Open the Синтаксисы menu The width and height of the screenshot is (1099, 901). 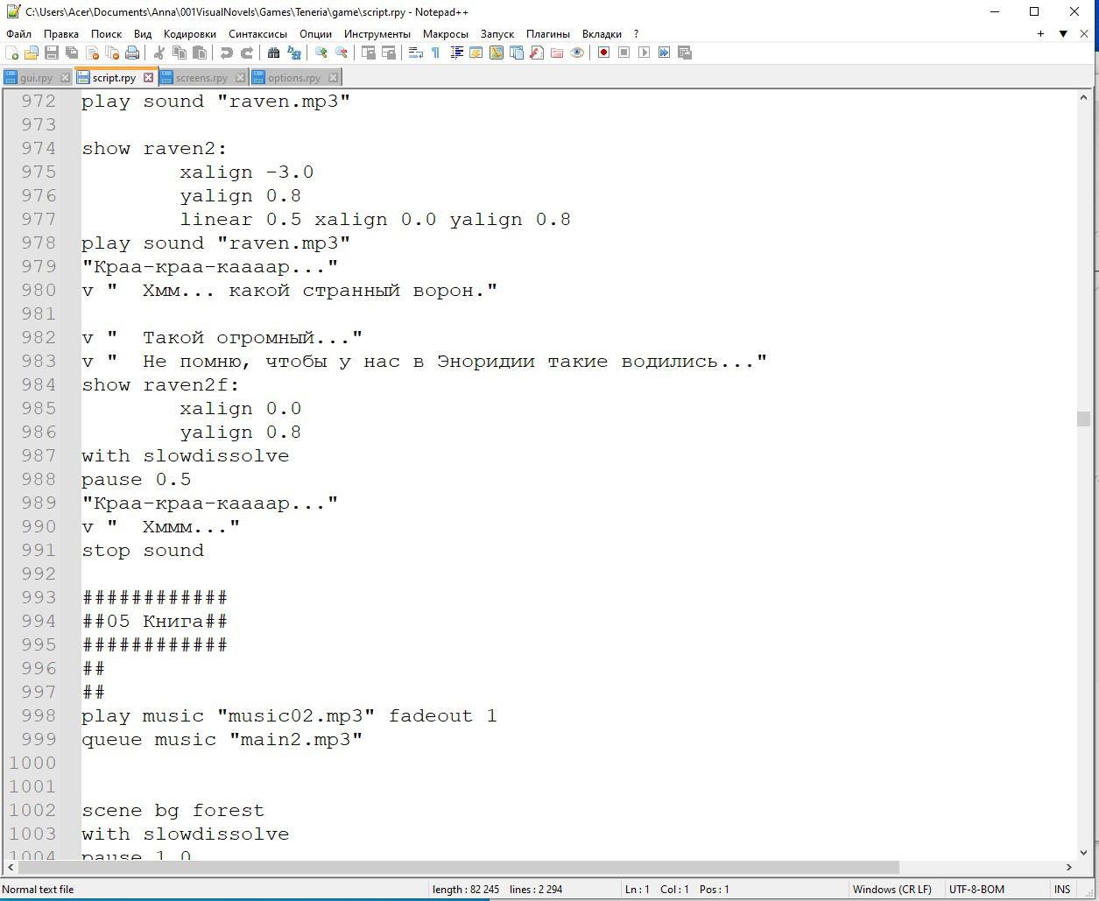click(x=257, y=33)
